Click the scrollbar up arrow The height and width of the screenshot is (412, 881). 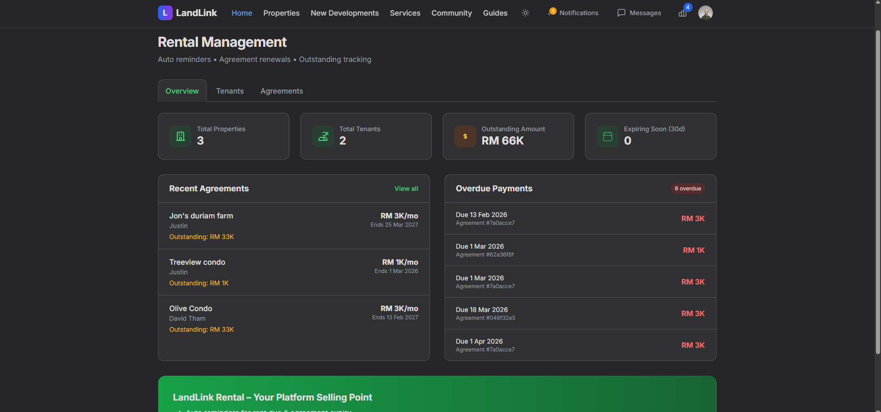[878, 2]
